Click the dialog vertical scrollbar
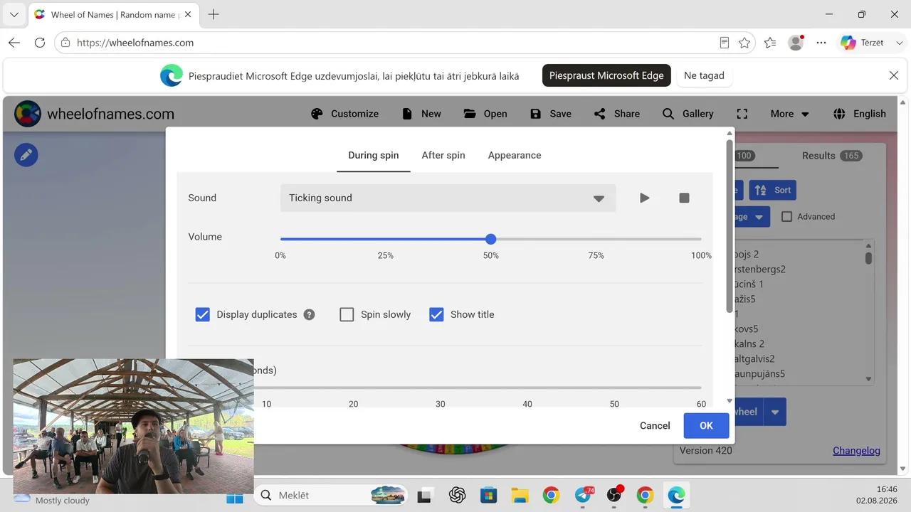The height and width of the screenshot is (512, 911). (x=730, y=228)
